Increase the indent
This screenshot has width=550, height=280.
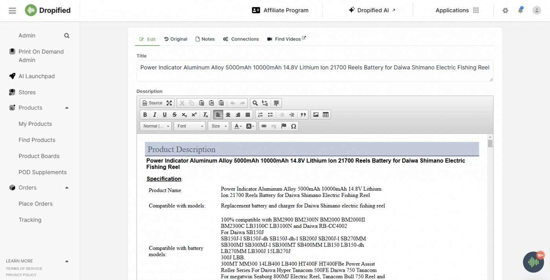tap(291, 115)
